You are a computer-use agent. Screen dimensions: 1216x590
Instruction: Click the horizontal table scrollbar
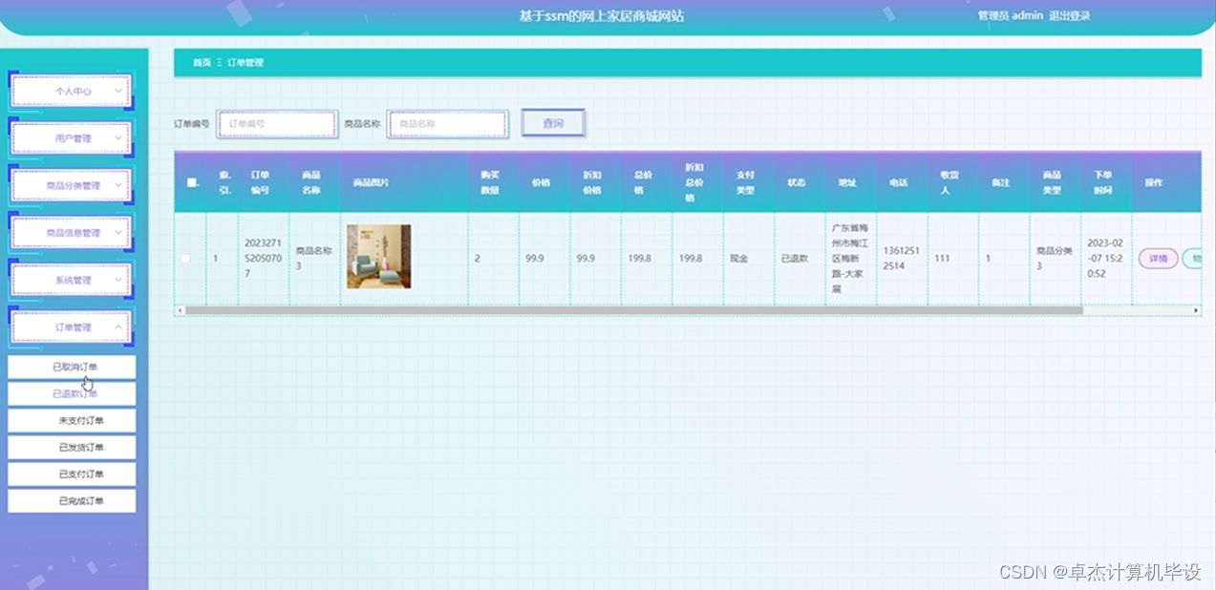(633, 310)
